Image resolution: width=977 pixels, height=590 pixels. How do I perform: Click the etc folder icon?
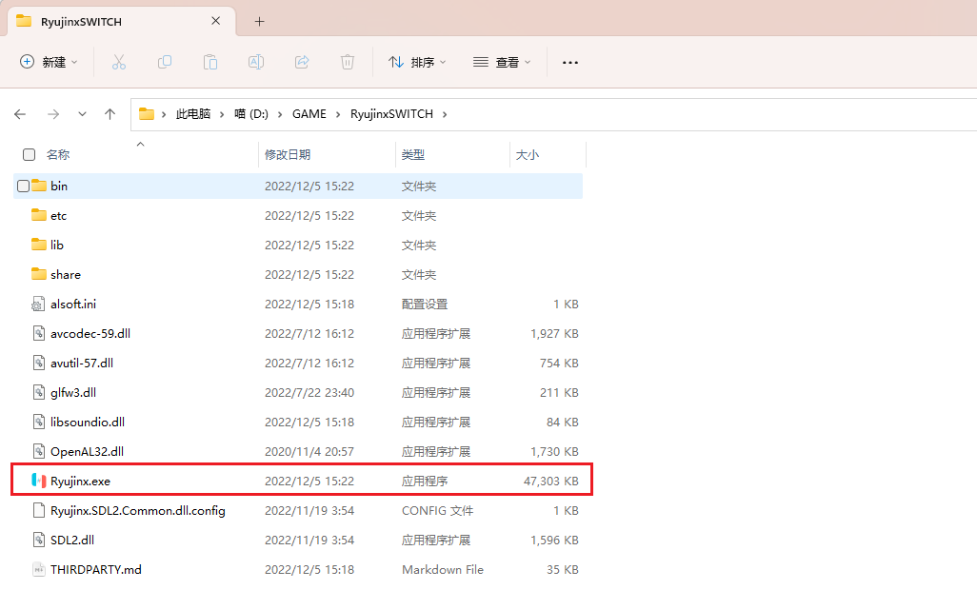point(39,215)
